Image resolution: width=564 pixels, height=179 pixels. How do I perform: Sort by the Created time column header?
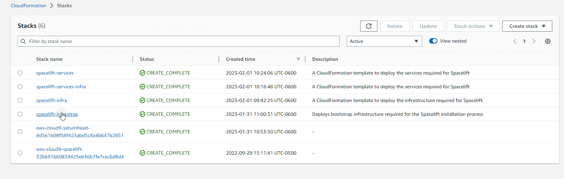(240, 59)
